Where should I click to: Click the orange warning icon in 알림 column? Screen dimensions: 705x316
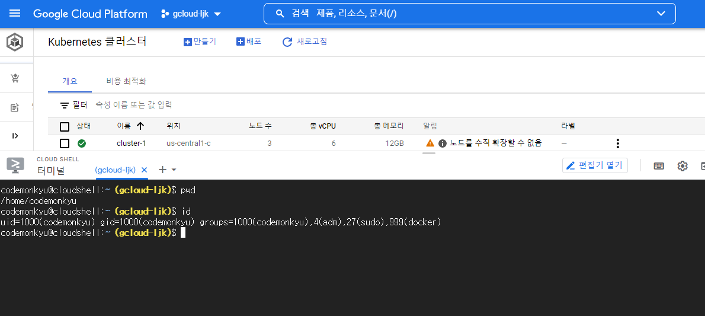(430, 143)
